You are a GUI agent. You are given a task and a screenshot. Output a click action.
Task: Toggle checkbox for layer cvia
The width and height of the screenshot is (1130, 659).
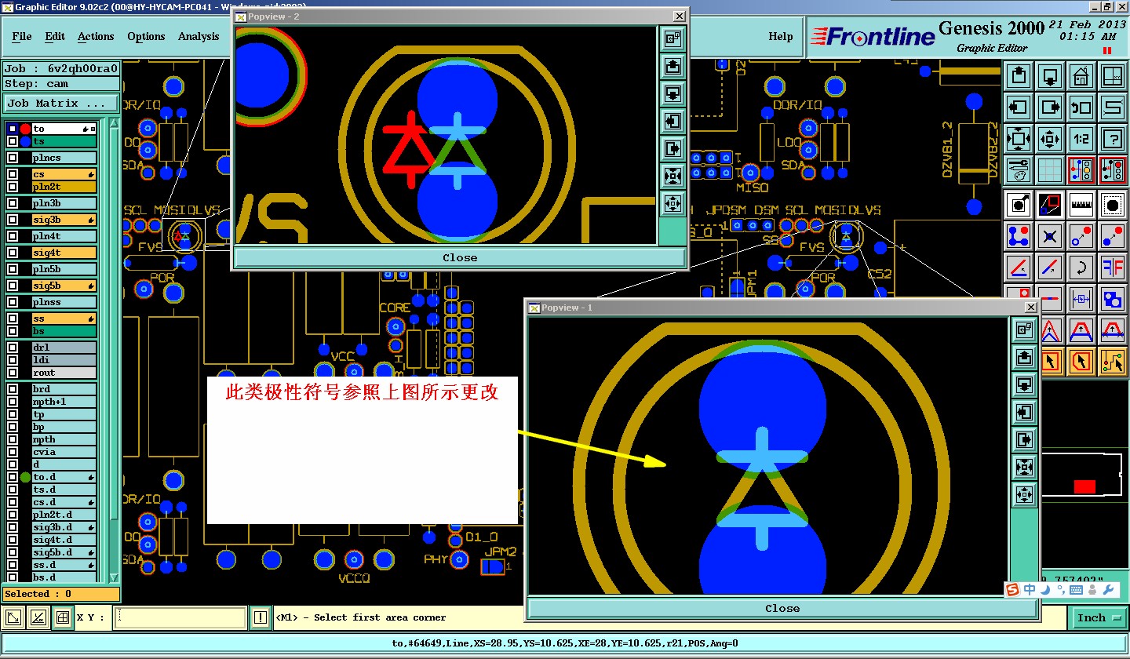[13, 451]
